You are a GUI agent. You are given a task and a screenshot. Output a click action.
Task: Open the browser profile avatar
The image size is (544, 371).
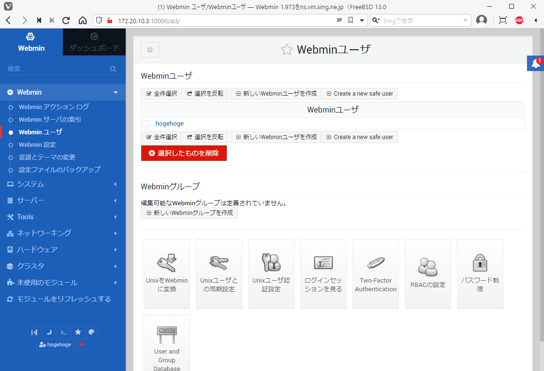(482, 20)
